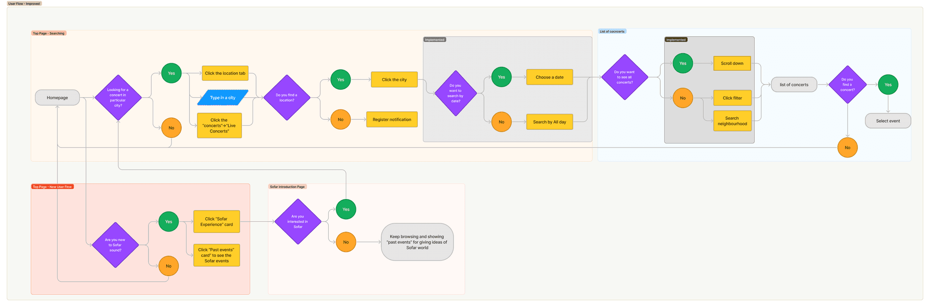The image size is (930, 307).
Task: Select the "Click the city" step box
Action: pos(394,79)
